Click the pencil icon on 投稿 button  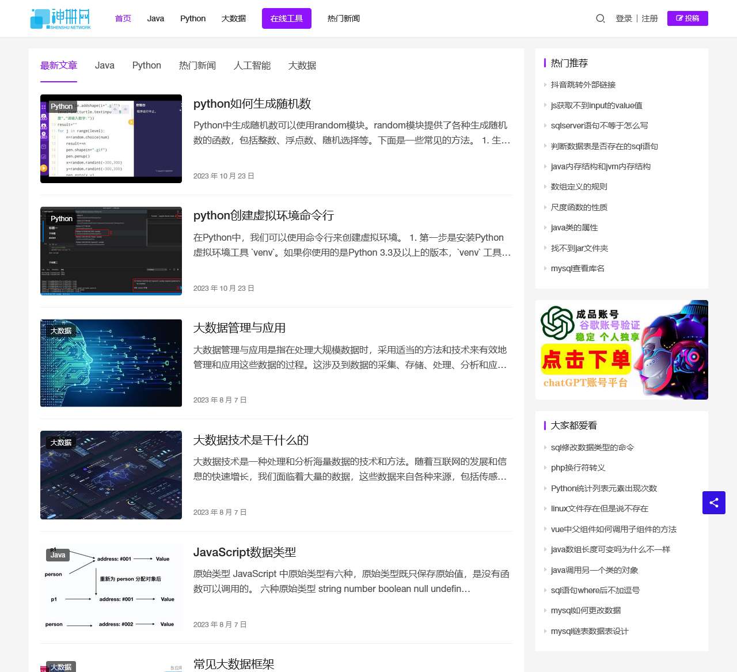click(679, 18)
